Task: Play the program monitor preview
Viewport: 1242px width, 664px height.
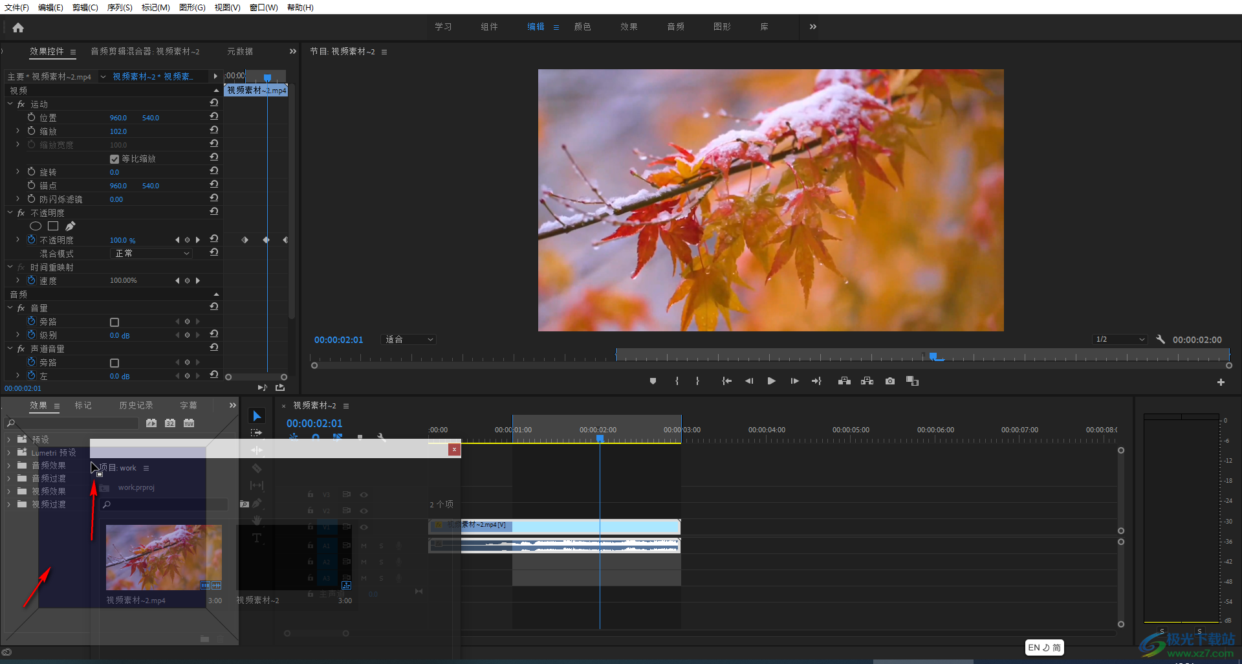Action: [x=771, y=381]
